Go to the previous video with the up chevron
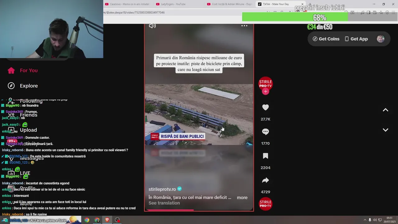Image resolution: width=398 pixels, height=224 pixels. click(x=386, y=110)
